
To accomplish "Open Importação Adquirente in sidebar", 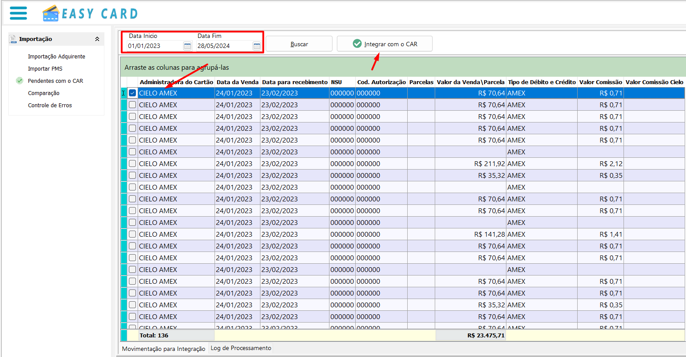I will 56,57.
